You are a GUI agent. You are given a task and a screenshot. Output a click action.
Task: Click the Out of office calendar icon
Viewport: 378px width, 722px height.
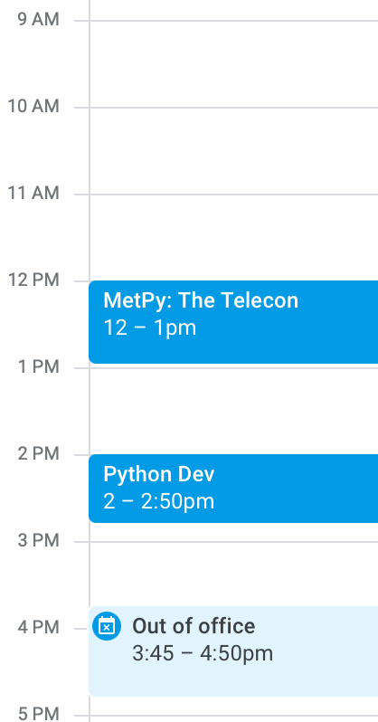107,626
